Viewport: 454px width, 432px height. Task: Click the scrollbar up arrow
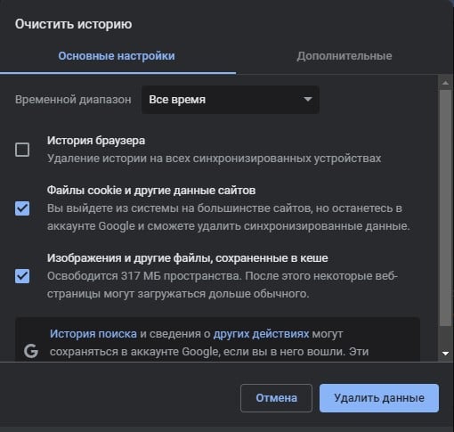[x=445, y=83]
